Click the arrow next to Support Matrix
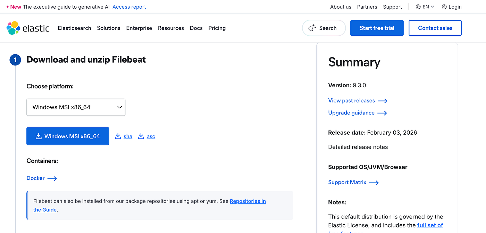This screenshot has height=233, width=486. point(374,183)
